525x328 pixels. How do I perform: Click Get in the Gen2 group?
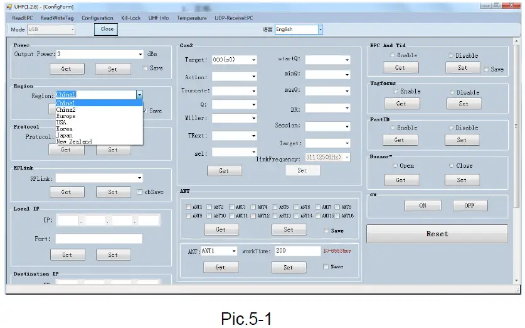click(225, 171)
